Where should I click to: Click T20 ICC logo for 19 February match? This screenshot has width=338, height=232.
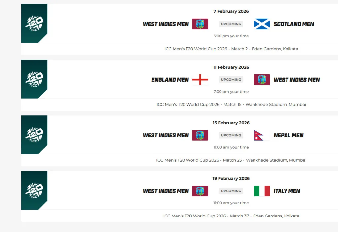34,190
